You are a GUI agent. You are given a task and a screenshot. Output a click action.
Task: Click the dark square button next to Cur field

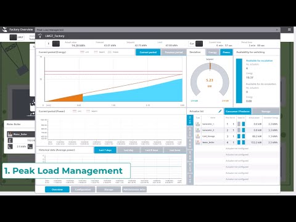tap(199, 44)
